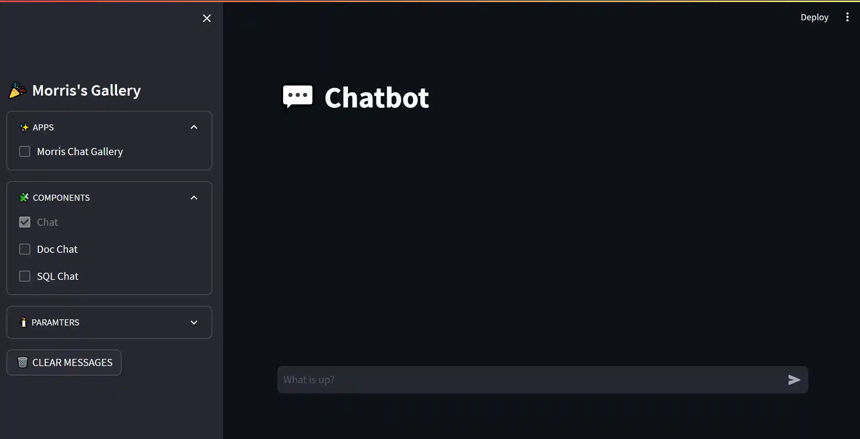Open the three-dot main menu
Image resolution: width=860 pixels, height=439 pixels.
pyautogui.click(x=847, y=17)
